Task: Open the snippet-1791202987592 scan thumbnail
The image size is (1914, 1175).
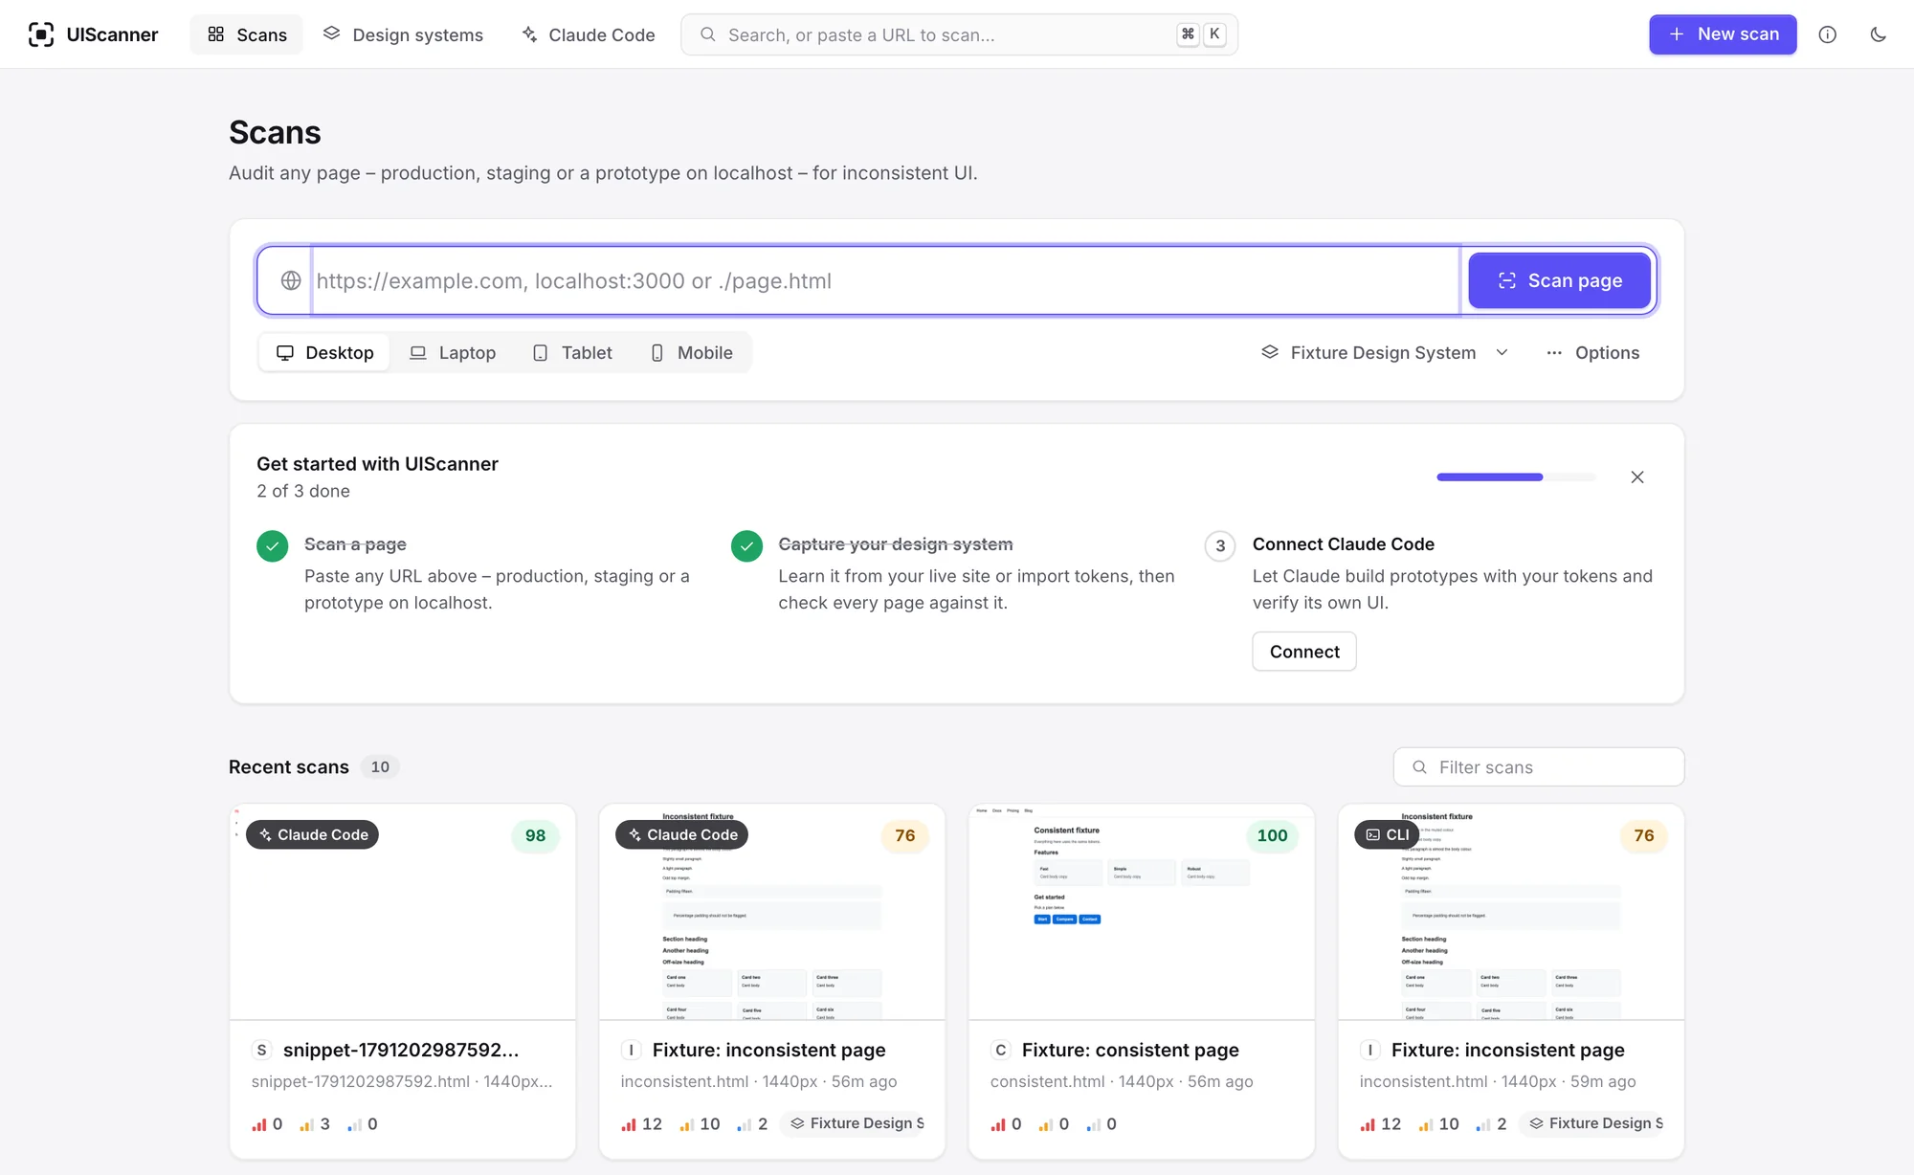Action: [x=403, y=912]
